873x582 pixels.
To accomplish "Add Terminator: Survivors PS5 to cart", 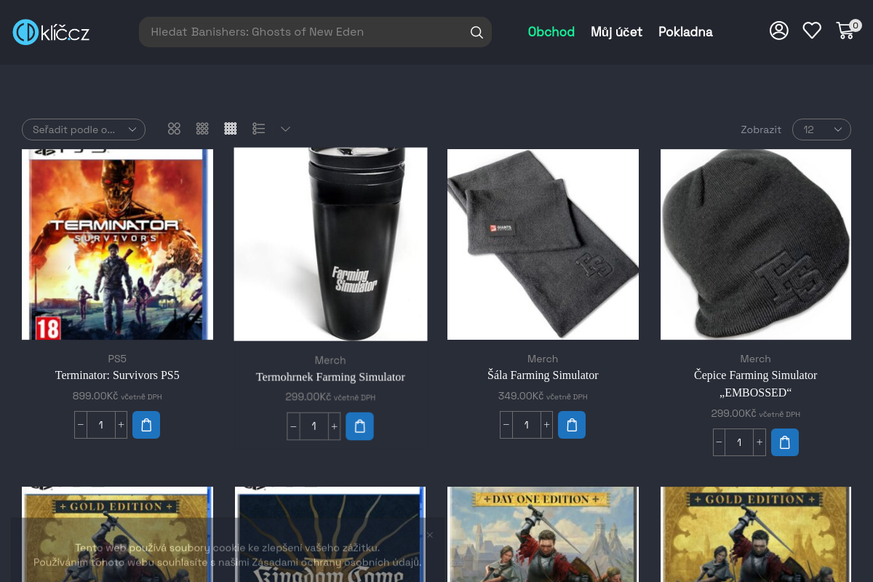I will coord(146,425).
